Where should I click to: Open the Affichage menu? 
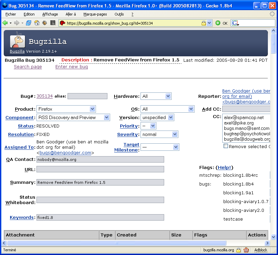tap(50, 14)
